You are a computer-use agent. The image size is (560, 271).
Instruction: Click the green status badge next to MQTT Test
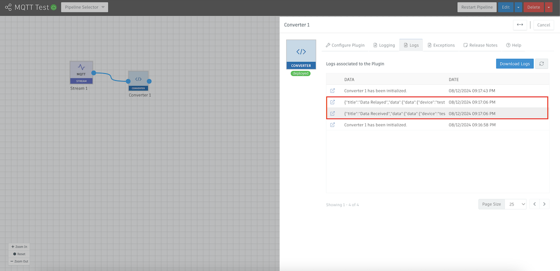pyautogui.click(x=54, y=7)
